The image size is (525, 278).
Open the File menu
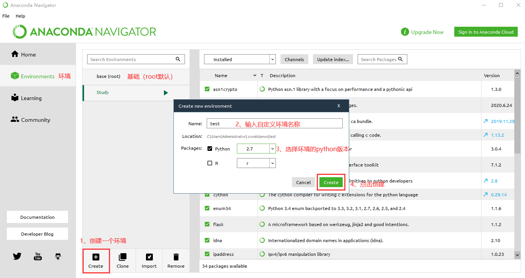[x=6, y=16]
